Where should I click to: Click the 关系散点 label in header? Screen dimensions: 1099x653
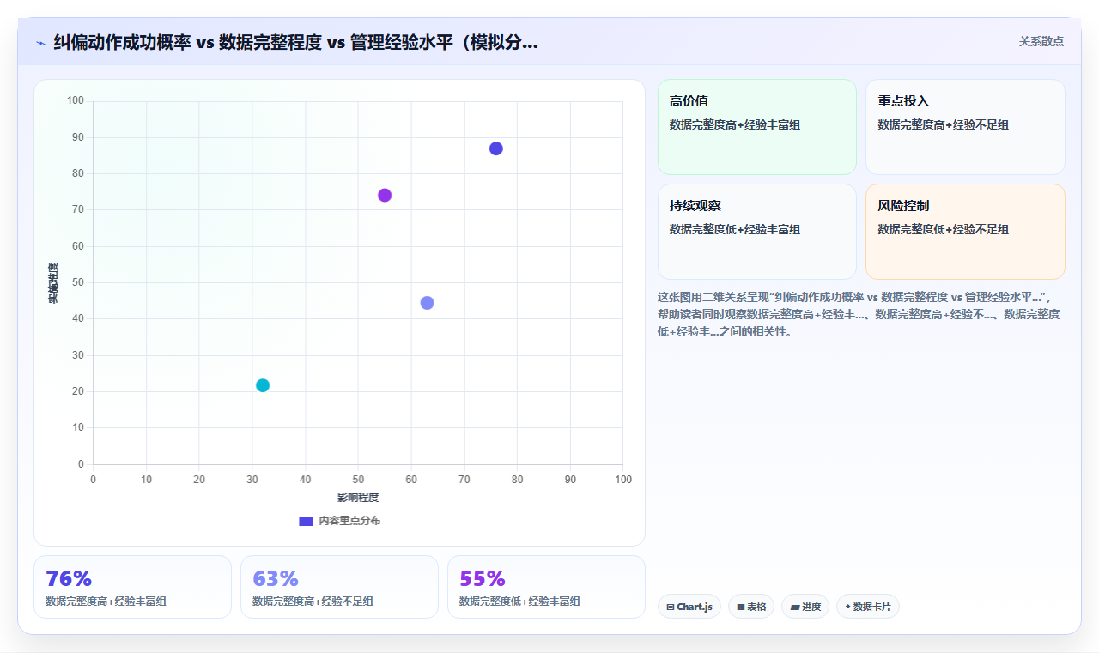point(1041,41)
